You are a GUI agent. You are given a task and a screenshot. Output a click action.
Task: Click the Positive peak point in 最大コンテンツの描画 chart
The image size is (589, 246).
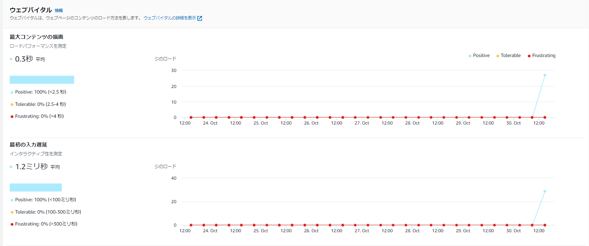tap(545, 75)
